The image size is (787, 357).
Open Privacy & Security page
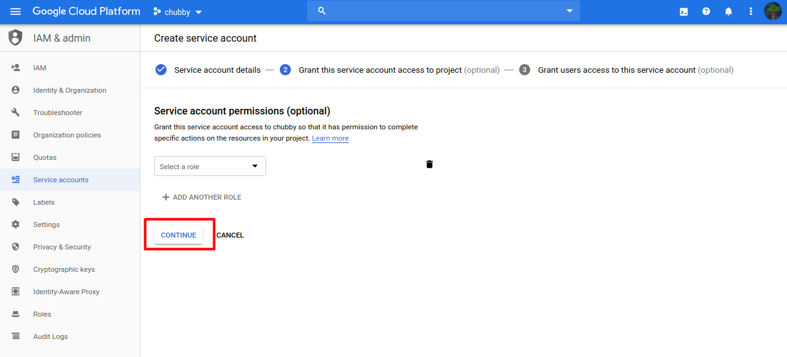70,247
